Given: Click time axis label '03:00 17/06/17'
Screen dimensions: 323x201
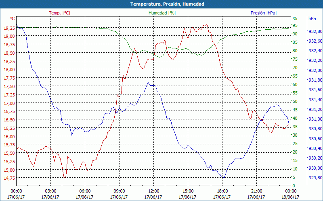Looking at the screenshot, I should tap(50, 194).
